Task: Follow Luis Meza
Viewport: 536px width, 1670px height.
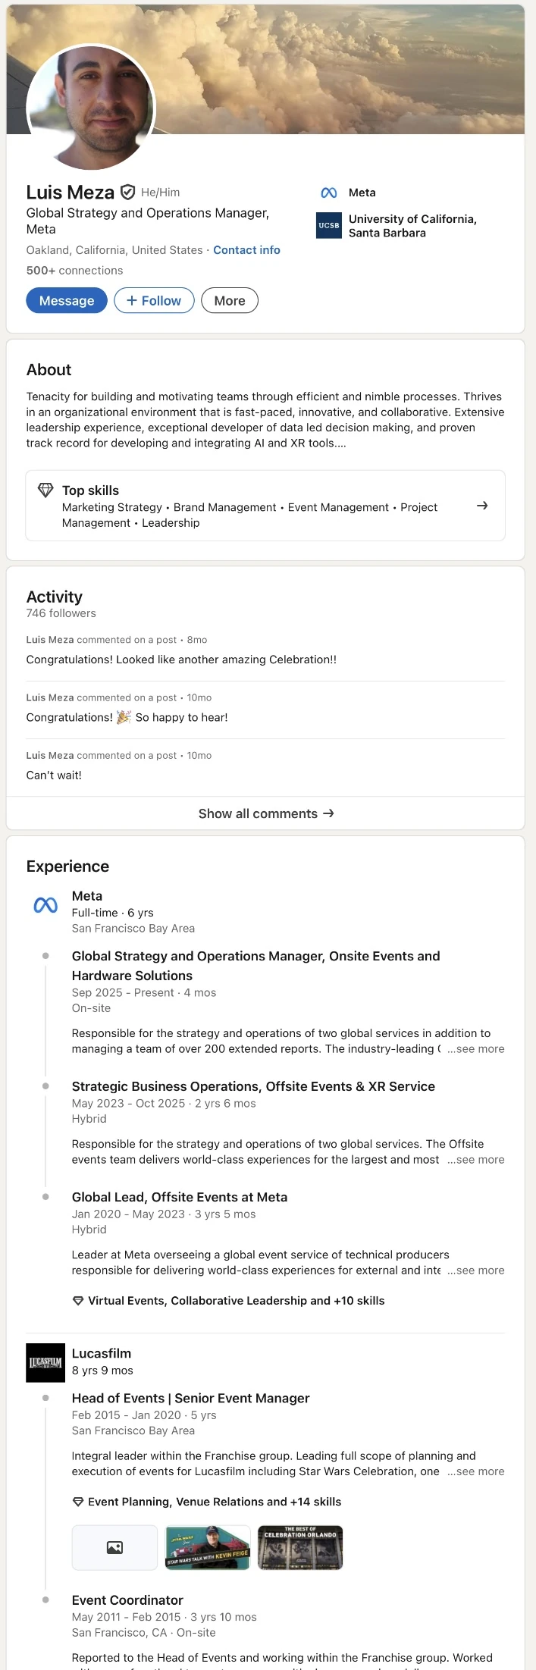Action: (x=154, y=301)
